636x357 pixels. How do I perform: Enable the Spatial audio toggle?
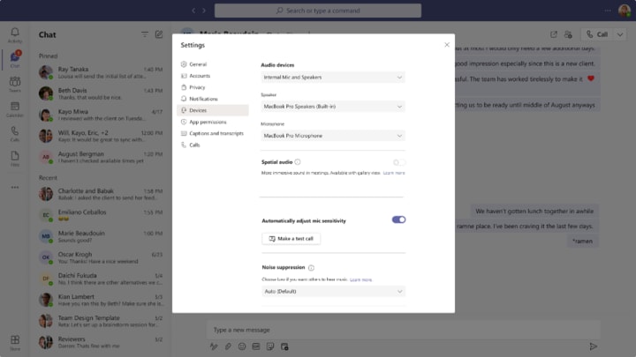tap(399, 162)
